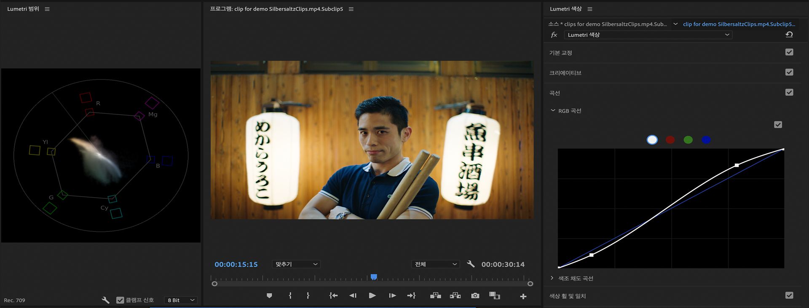The height and width of the screenshot is (308, 809).
Task: Click the Export Frame camera icon
Action: click(x=475, y=296)
